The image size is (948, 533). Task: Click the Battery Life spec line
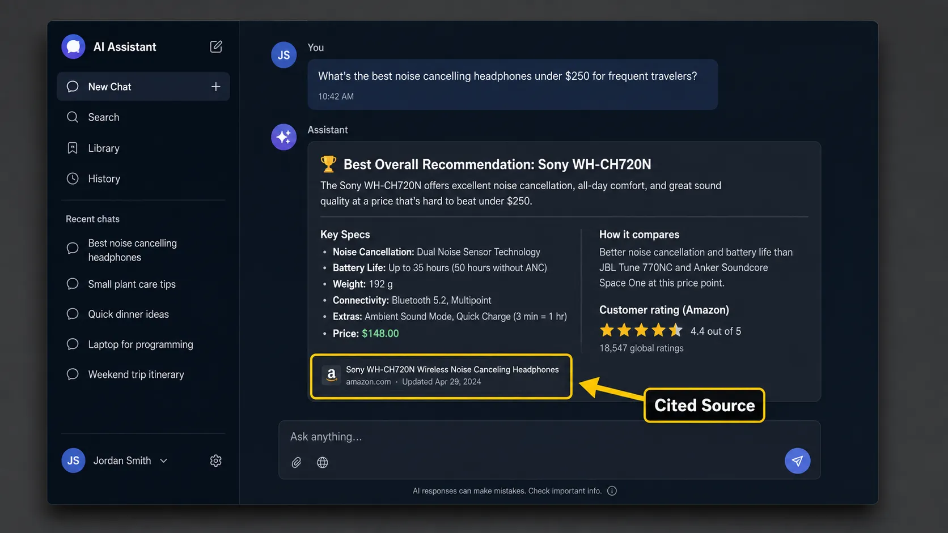tap(439, 267)
